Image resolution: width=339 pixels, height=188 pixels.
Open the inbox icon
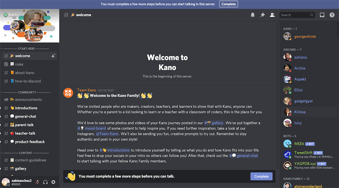pyautogui.click(x=322, y=15)
